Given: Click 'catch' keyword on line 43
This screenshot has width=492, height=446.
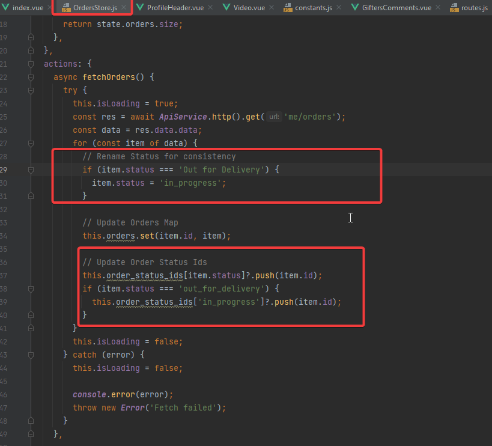Looking at the screenshot, I should pos(85,355).
